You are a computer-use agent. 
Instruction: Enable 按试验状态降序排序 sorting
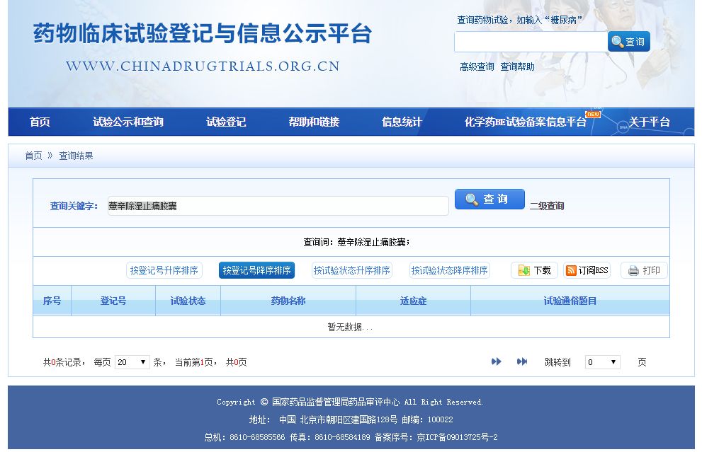(450, 270)
